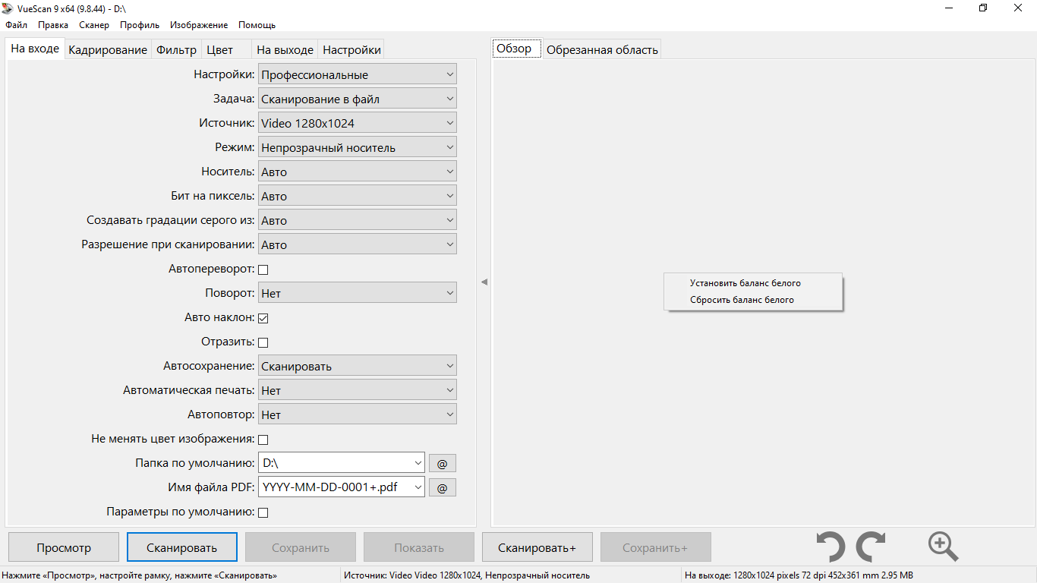Viewport: 1037px width, 583px height.
Task: Click the Сканировать button
Action: point(182,547)
